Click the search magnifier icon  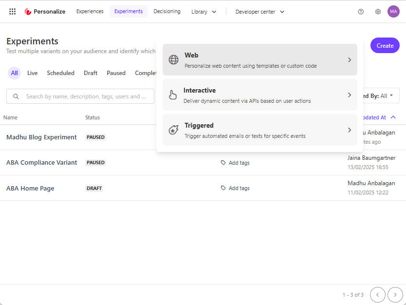pos(17,96)
